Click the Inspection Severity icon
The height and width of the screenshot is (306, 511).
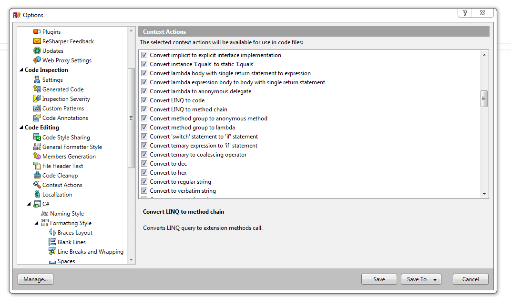(37, 99)
